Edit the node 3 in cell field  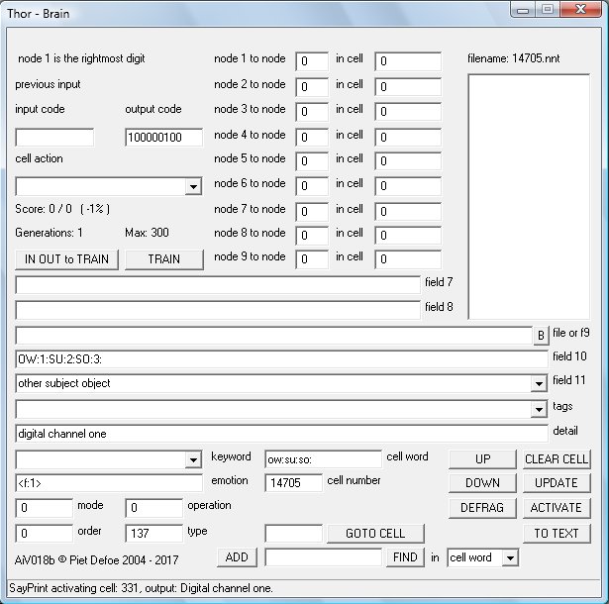click(408, 112)
